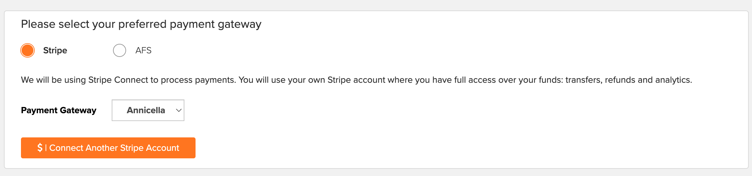Image resolution: width=752 pixels, height=176 pixels.
Task: Click Connect Another Stripe Account button
Action: click(x=108, y=148)
